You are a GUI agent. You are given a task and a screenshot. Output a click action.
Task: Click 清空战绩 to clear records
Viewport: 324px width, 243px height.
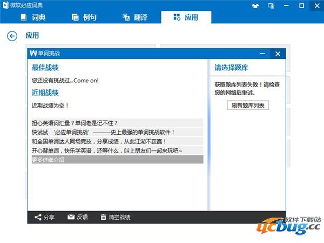tap(116, 217)
